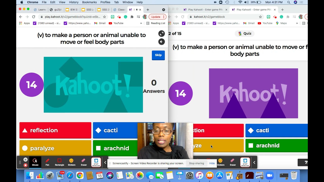Open the History menu

[74, 2]
